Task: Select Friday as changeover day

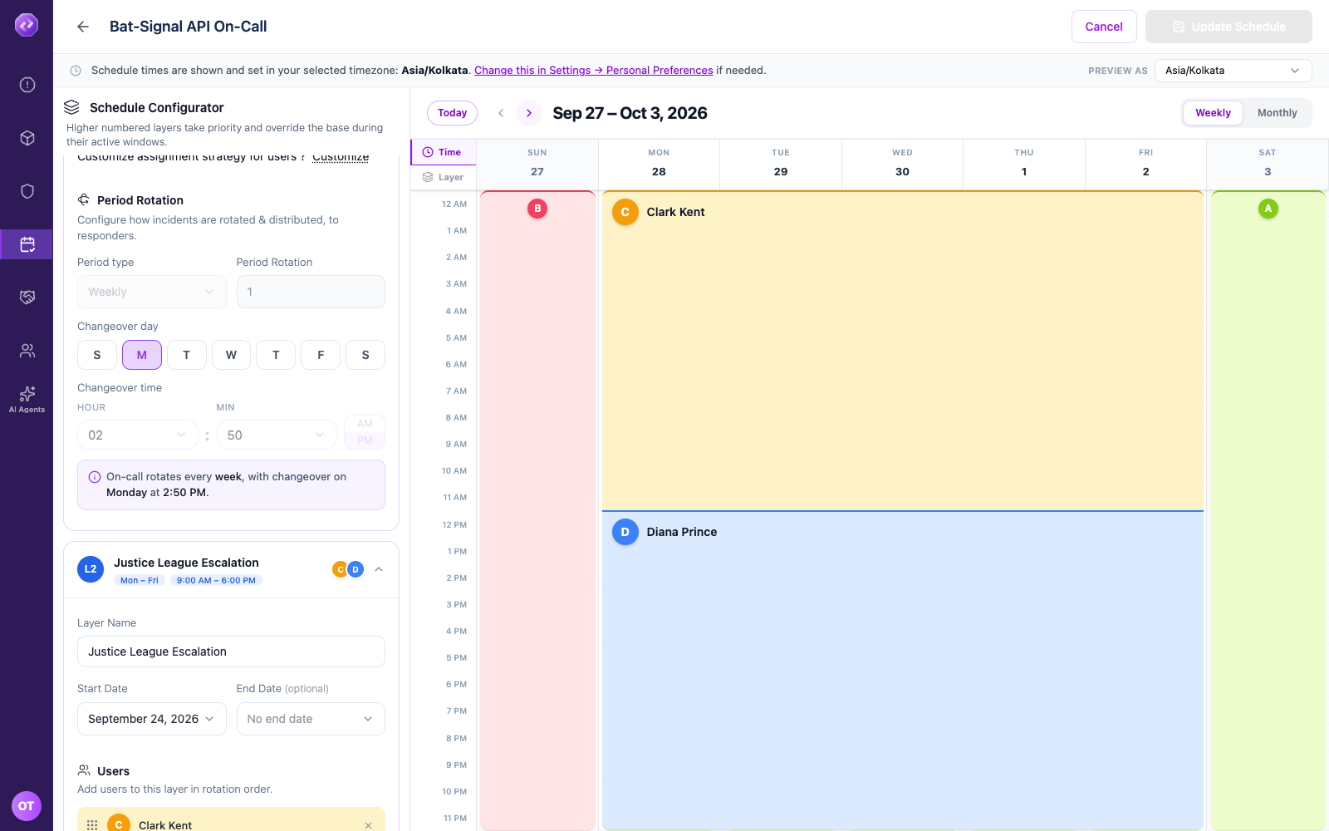Action: pos(321,355)
